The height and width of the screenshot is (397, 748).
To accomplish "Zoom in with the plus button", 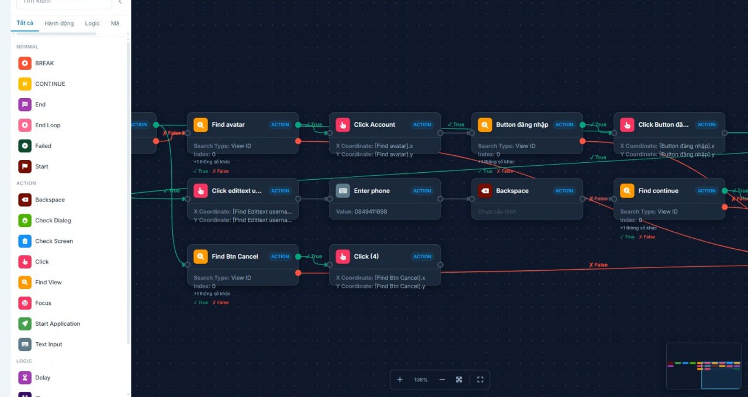I will coord(400,379).
